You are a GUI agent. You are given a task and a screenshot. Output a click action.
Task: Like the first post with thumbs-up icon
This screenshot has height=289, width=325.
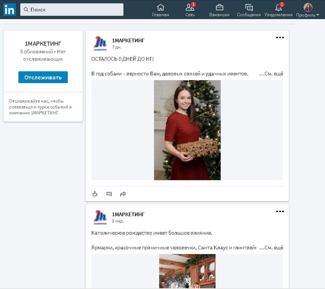click(95, 194)
